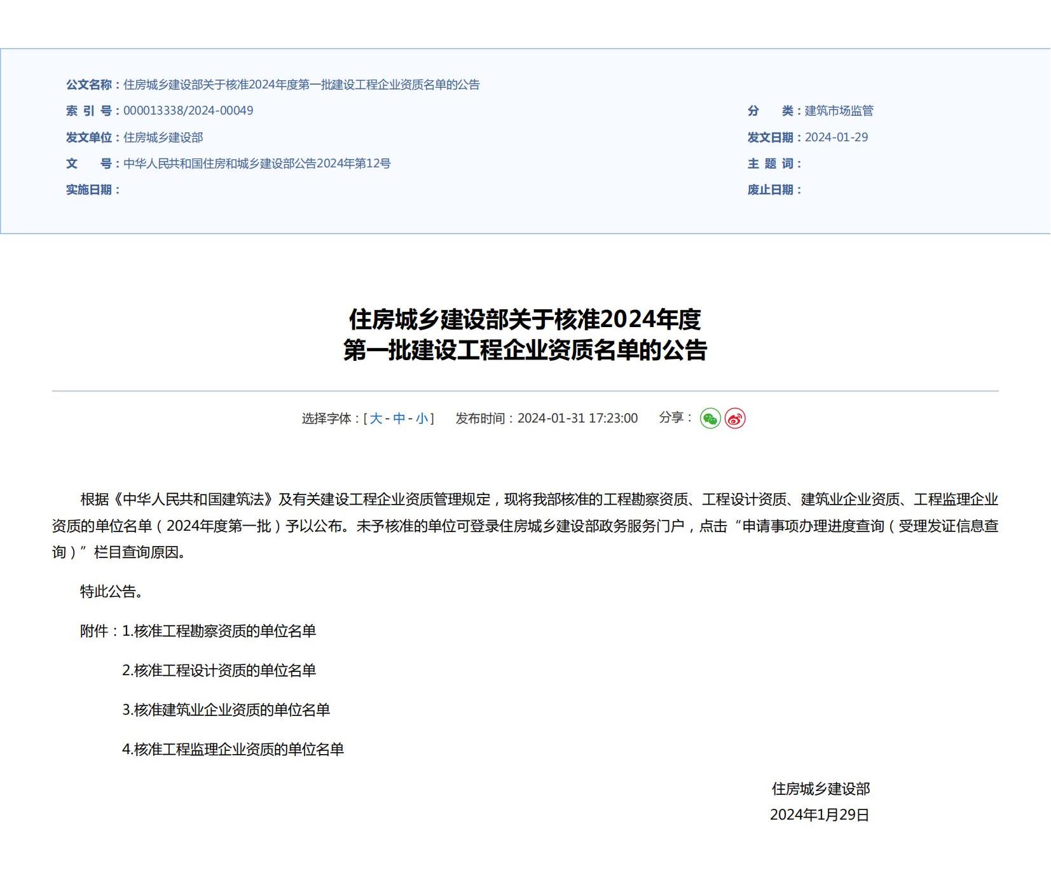1051x875 pixels.
Task: Click the 公文名称 title text in header box
Action: click(301, 85)
